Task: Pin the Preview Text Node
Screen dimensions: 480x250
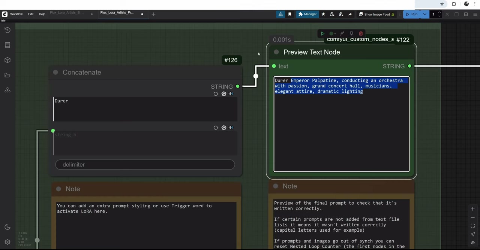Action: [351, 34]
